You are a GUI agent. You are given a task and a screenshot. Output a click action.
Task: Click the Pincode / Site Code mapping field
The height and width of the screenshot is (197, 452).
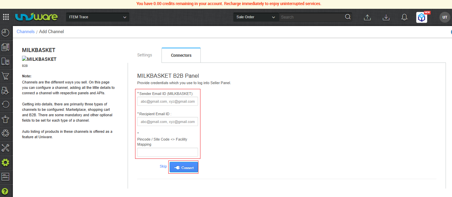tap(168, 152)
